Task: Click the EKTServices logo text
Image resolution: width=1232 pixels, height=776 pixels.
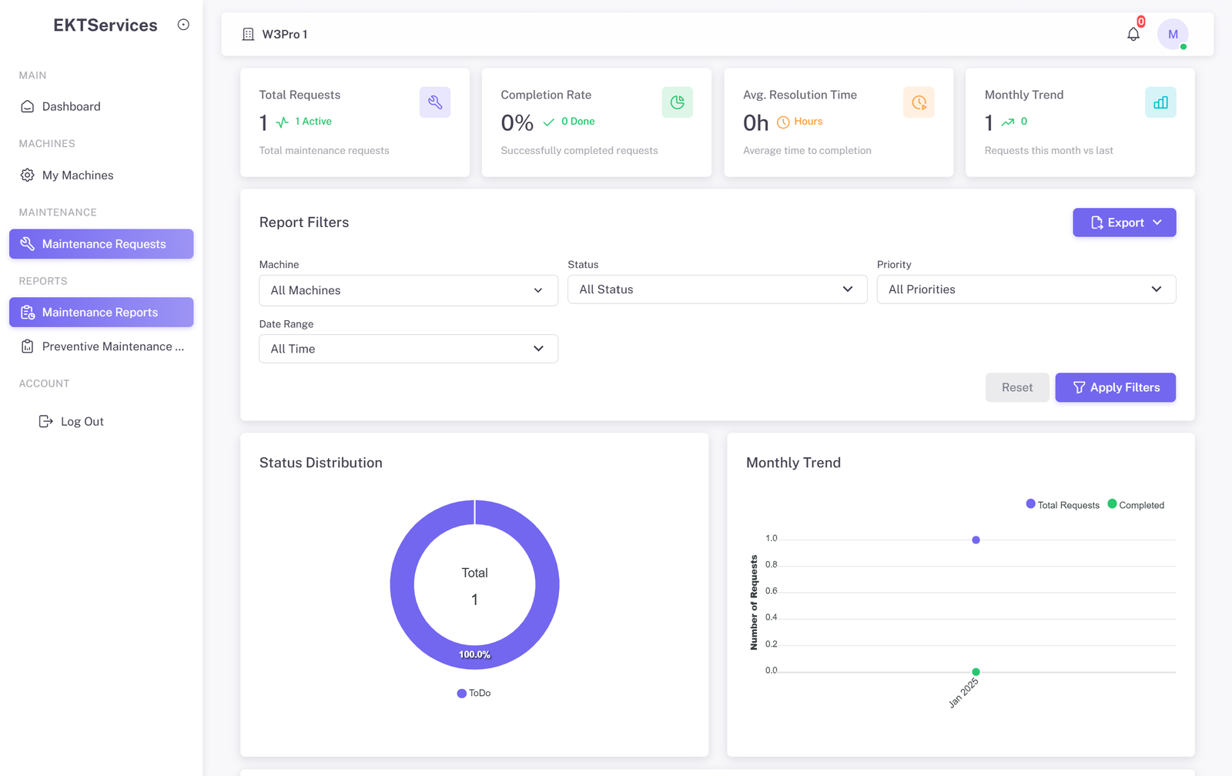Action: pos(105,25)
